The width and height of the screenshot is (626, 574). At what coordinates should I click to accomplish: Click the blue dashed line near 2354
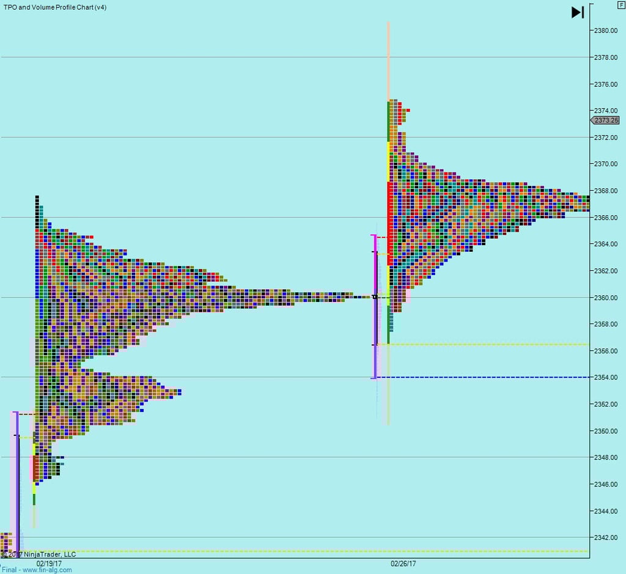(489, 377)
